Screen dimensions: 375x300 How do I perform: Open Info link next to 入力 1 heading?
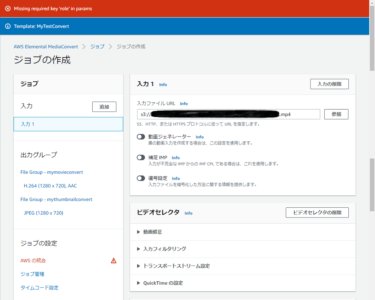tap(163, 85)
